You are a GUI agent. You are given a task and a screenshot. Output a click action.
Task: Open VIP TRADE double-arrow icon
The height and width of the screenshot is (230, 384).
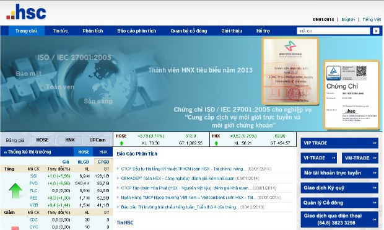pyautogui.click(x=375, y=143)
